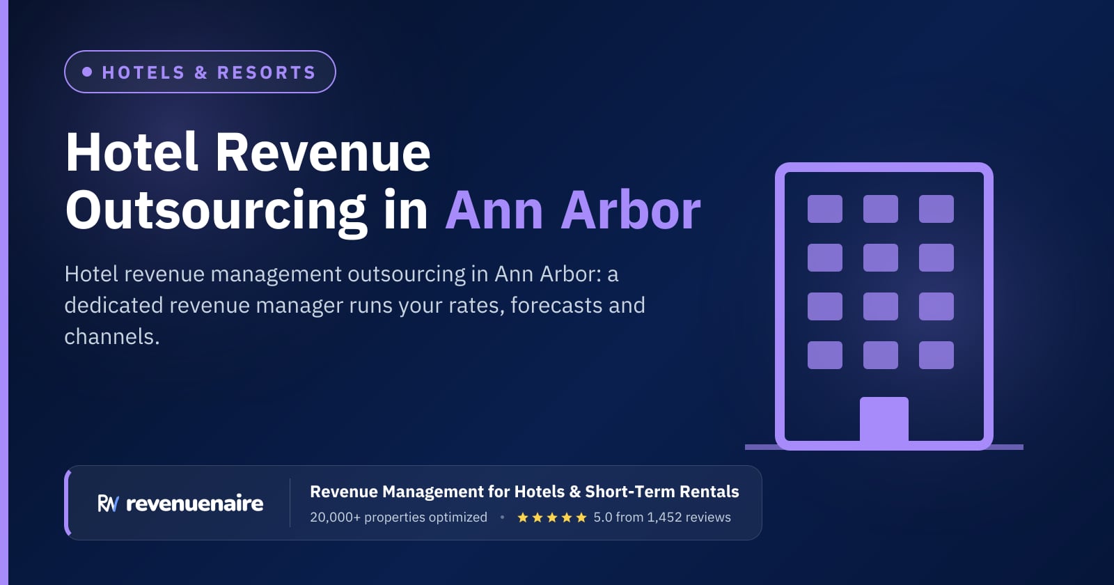Image resolution: width=1114 pixels, height=585 pixels.
Task: Click the '20,000+ properties optimized' text
Action: click(x=398, y=517)
